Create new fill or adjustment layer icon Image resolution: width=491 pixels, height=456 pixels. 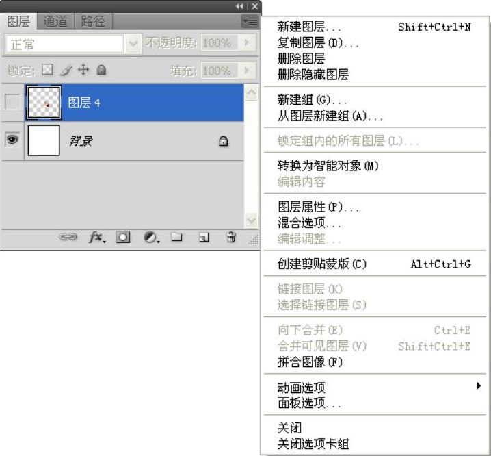pos(151,238)
